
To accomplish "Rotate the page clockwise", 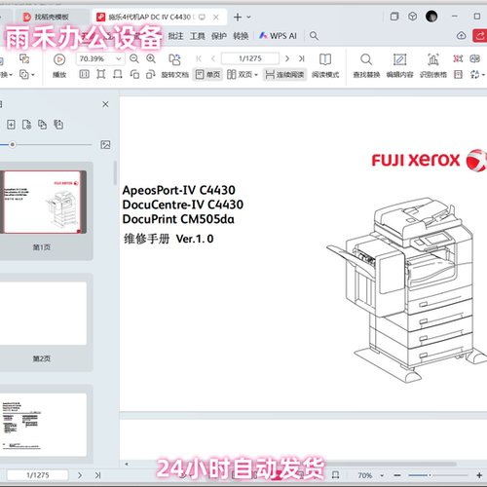I will click(150, 75).
